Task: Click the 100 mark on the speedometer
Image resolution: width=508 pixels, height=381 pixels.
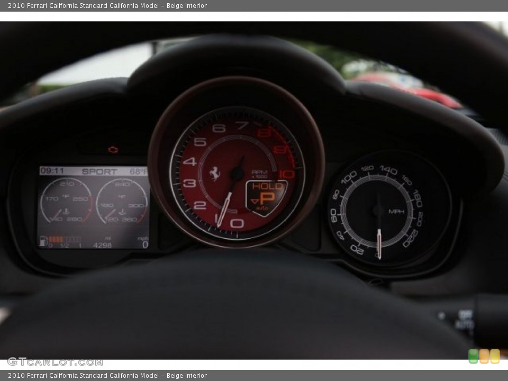Action: click(349, 178)
